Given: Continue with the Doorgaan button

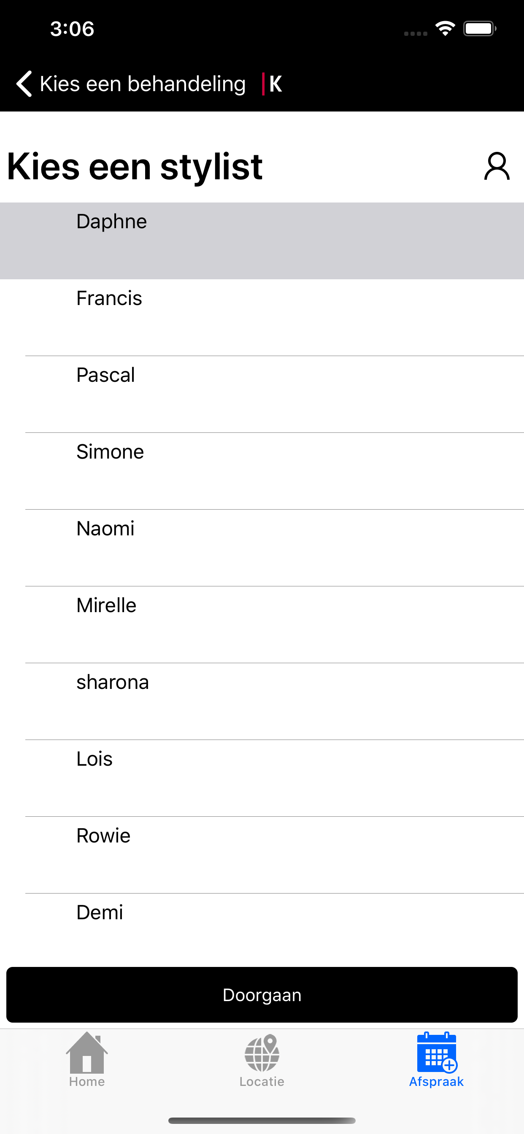Looking at the screenshot, I should tap(262, 994).
